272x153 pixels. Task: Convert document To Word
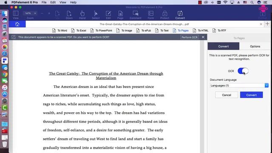(59, 31)
